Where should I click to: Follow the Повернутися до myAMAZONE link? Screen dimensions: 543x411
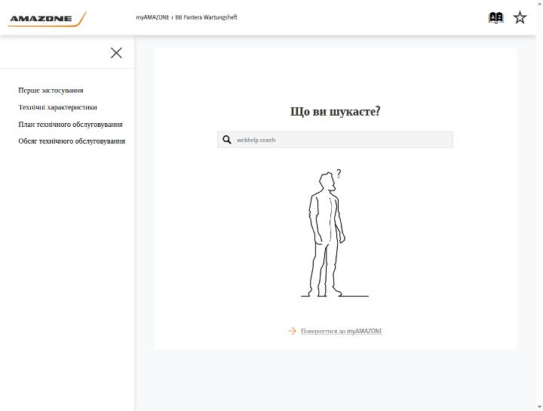pyautogui.click(x=342, y=331)
